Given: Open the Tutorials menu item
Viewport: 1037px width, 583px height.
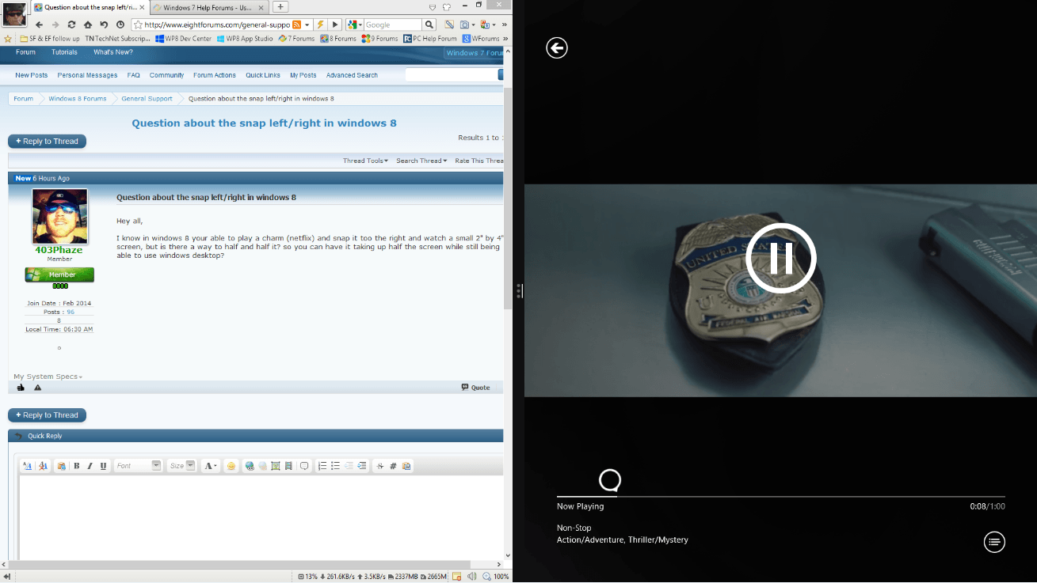Looking at the screenshot, I should coord(64,52).
